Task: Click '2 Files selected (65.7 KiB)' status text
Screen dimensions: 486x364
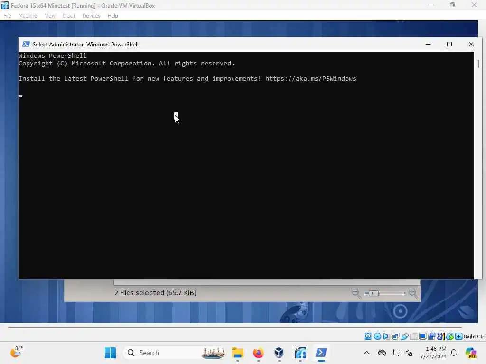Action: (155, 293)
